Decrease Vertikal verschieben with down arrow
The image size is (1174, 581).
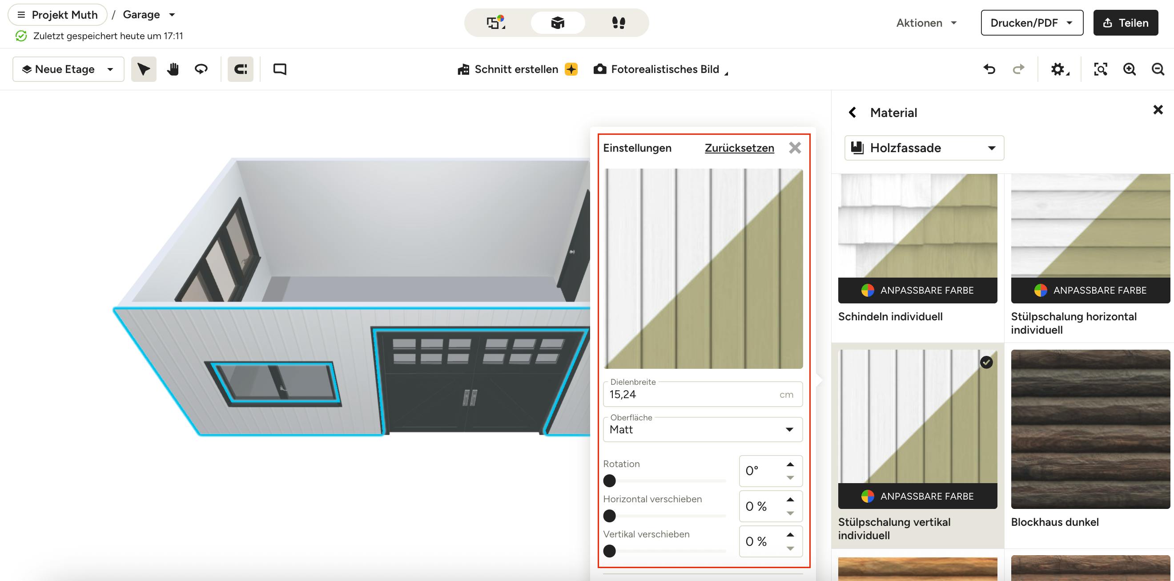coord(790,549)
